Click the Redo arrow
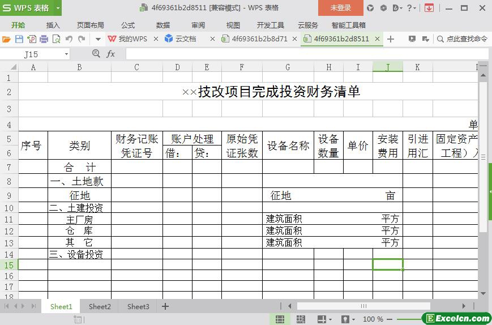The width and height of the screenshot is (492, 325). 82,39
